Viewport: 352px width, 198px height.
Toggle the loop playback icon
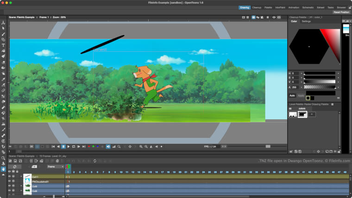click(73, 147)
